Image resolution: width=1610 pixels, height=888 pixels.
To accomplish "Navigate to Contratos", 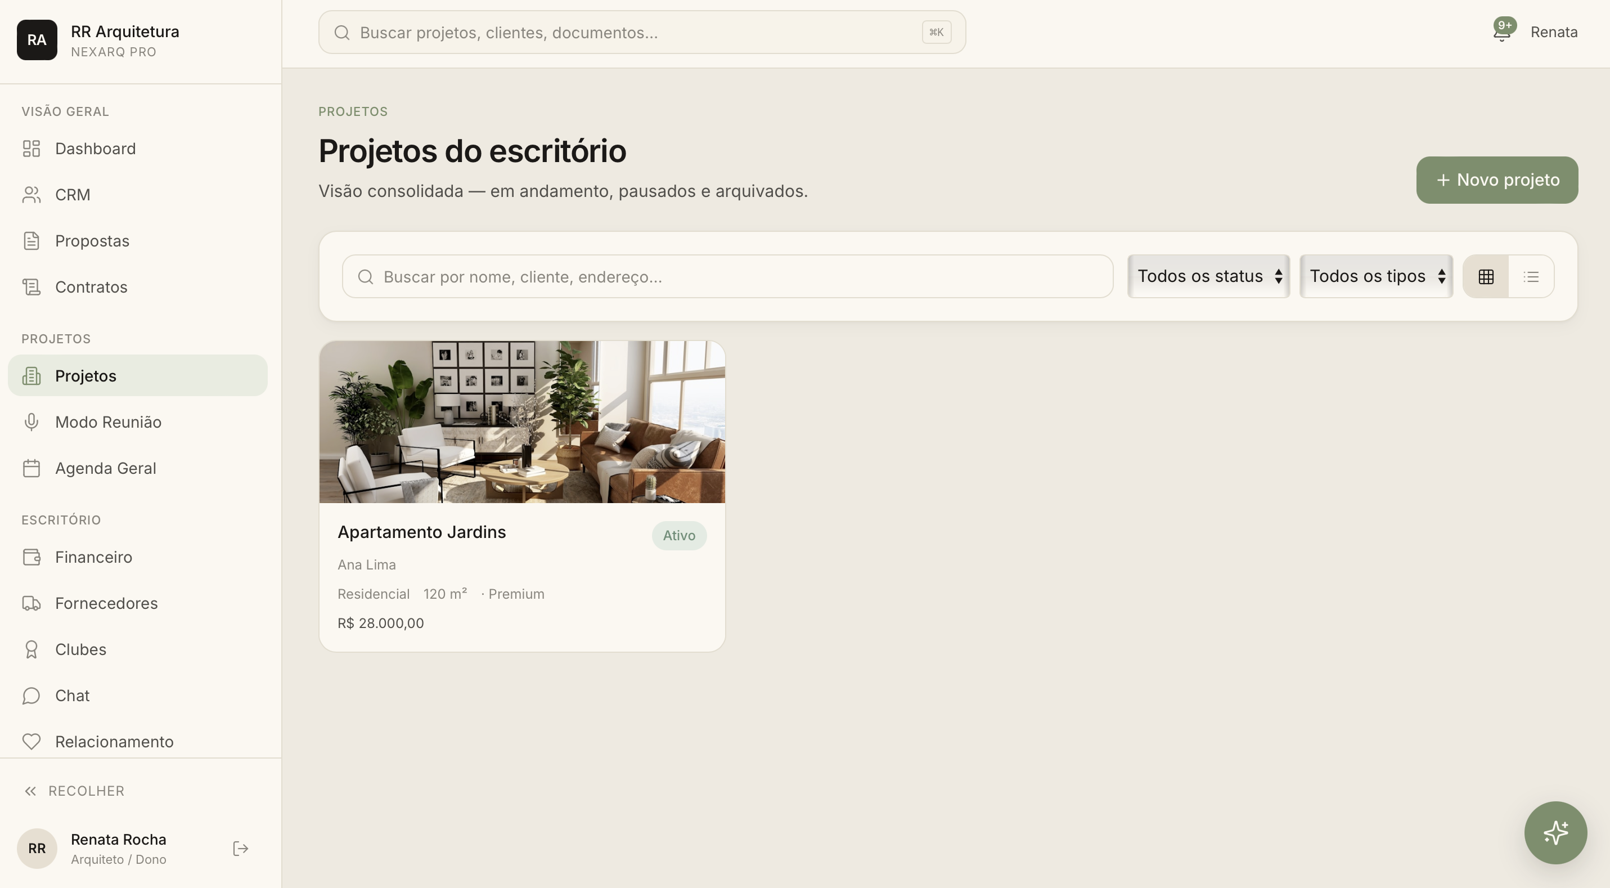I will 137,288.
